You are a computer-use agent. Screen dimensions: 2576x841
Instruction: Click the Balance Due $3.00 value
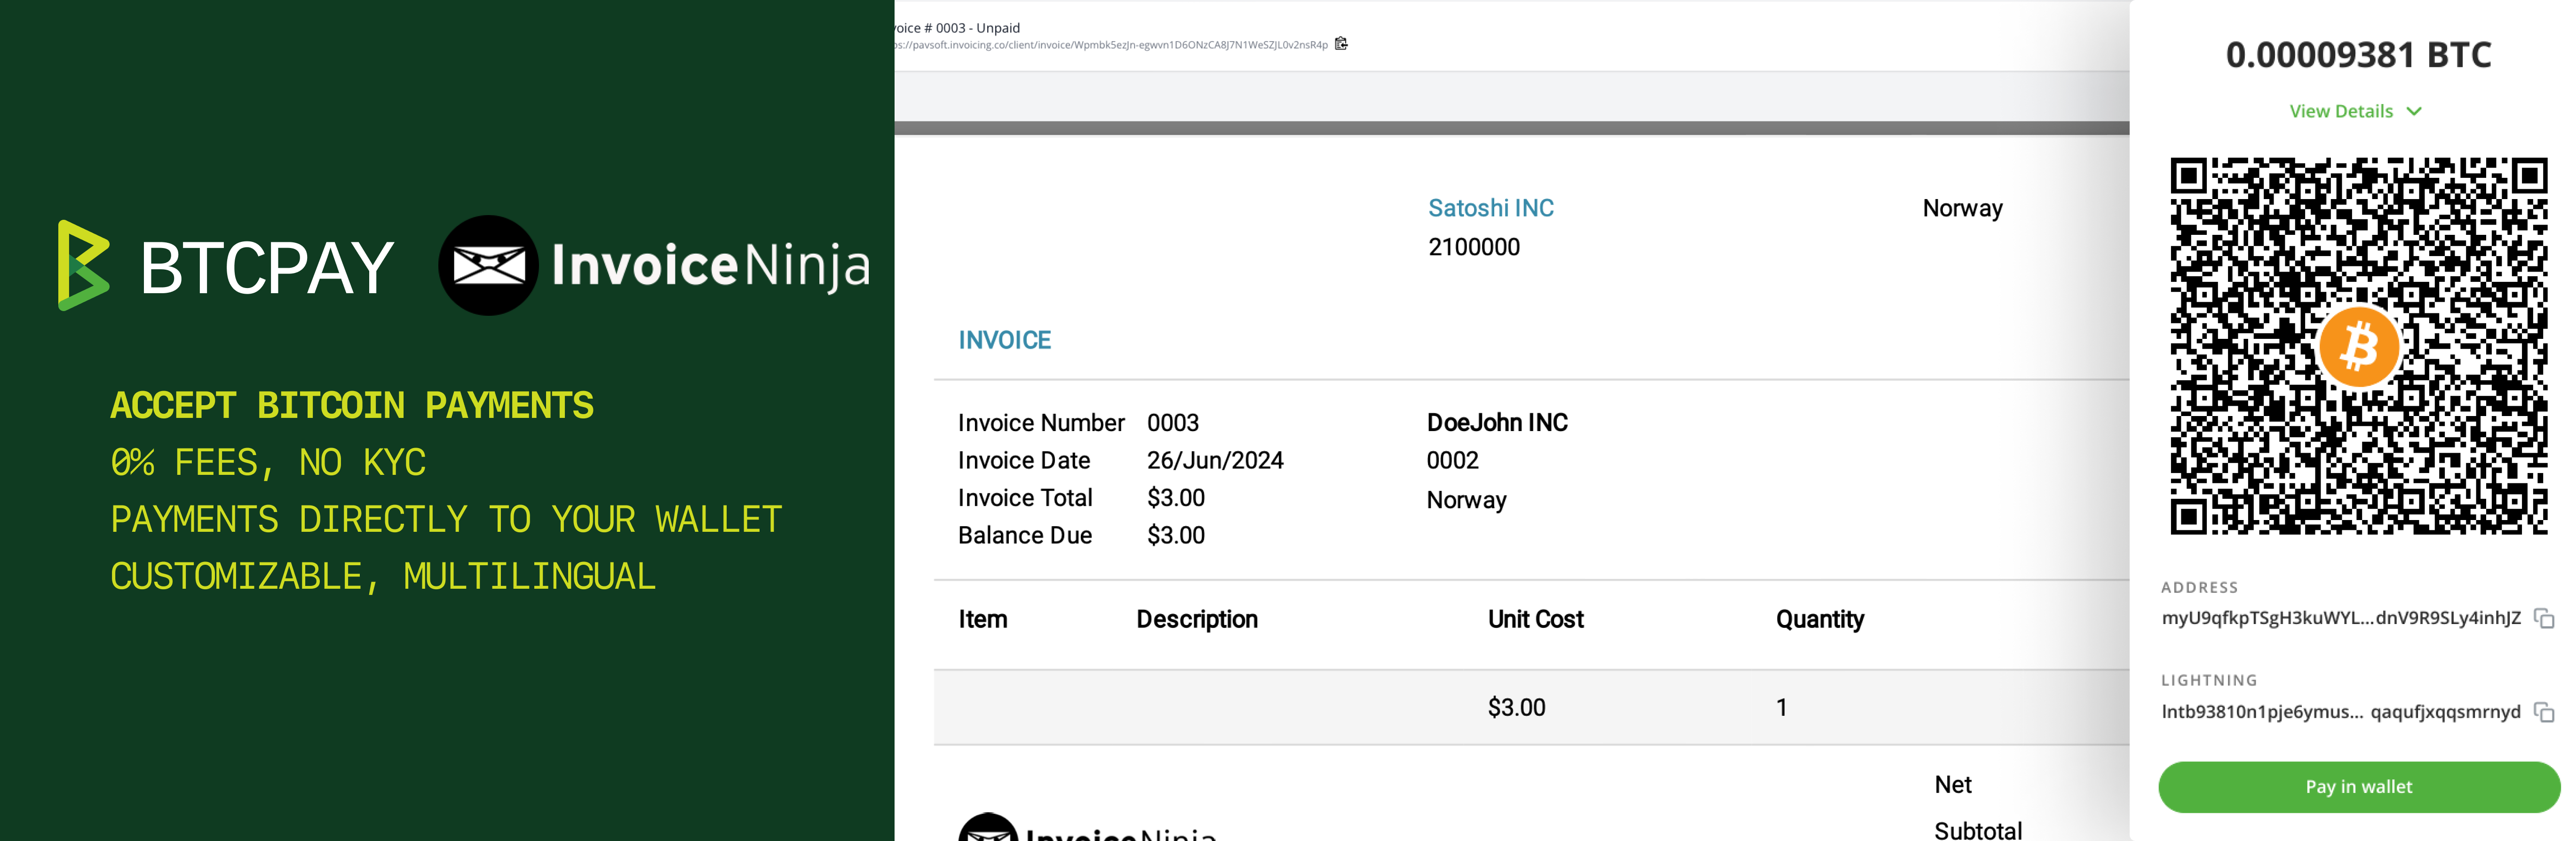(x=1176, y=535)
